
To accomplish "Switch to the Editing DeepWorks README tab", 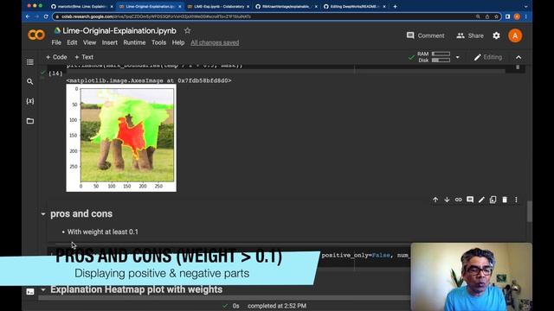I will click(x=354, y=6).
